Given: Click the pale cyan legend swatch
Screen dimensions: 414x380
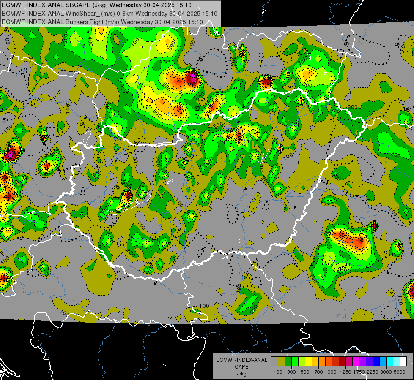Looking at the screenshot, I should 397,361.
